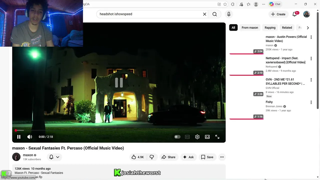The image size is (320, 180).
Task: Click the Create button
Action: pos(278,14)
